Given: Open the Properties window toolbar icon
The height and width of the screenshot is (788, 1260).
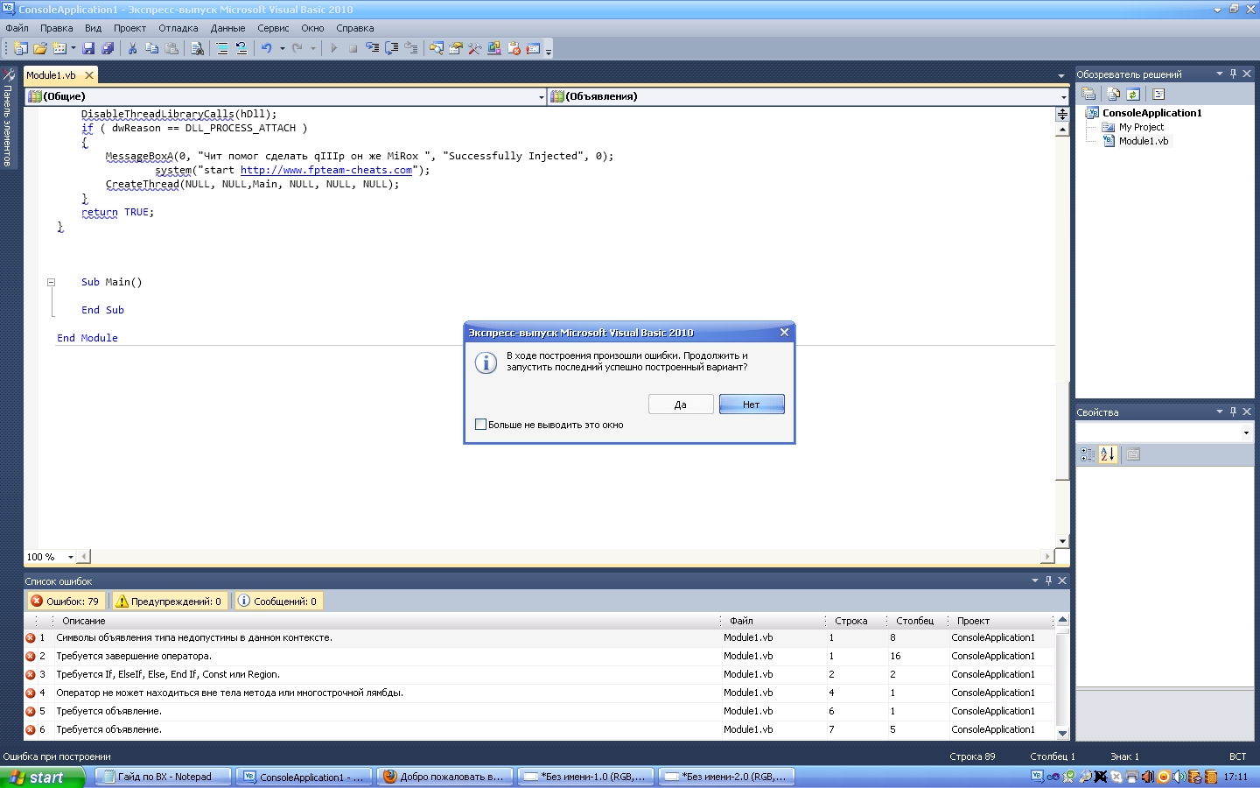Looking at the screenshot, I should click(456, 49).
